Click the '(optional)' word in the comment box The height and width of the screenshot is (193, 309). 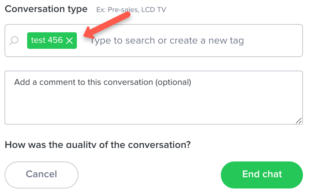(173, 82)
